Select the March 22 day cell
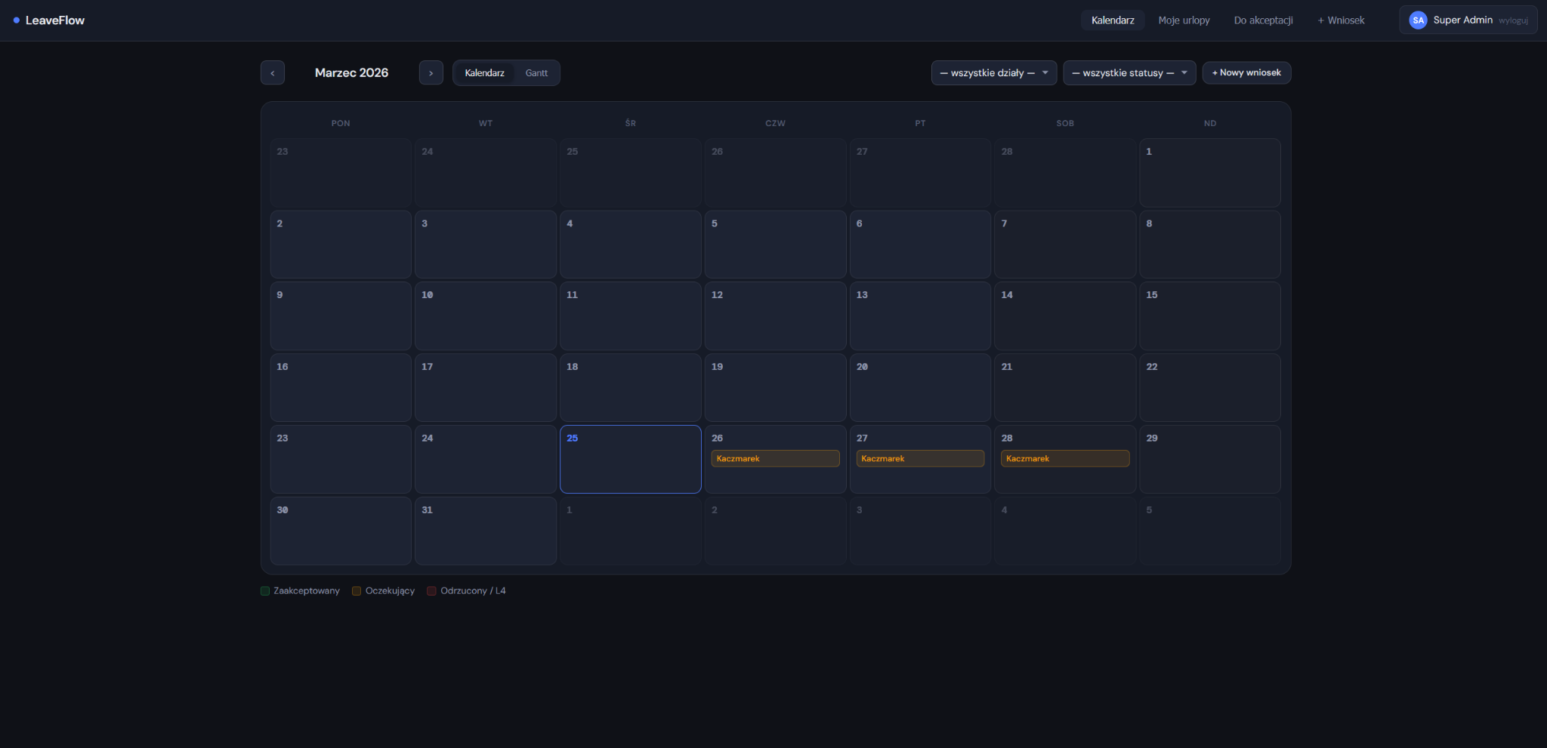The width and height of the screenshot is (1547, 748). 1210,387
